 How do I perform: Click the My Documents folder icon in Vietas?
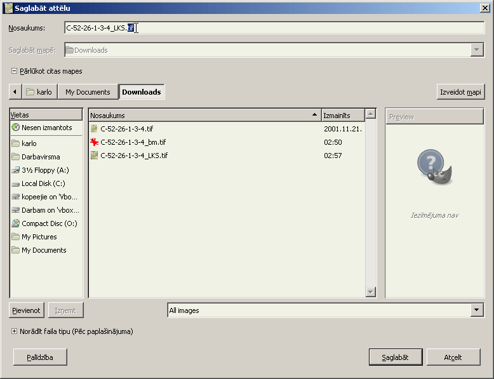(x=15, y=250)
